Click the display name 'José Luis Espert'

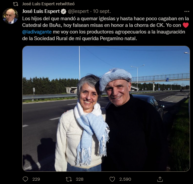click(41, 11)
